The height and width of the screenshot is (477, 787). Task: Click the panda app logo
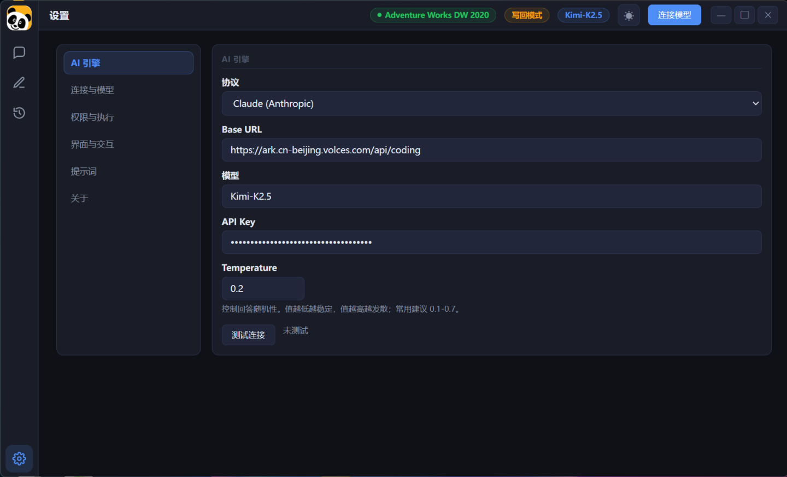pyautogui.click(x=19, y=19)
